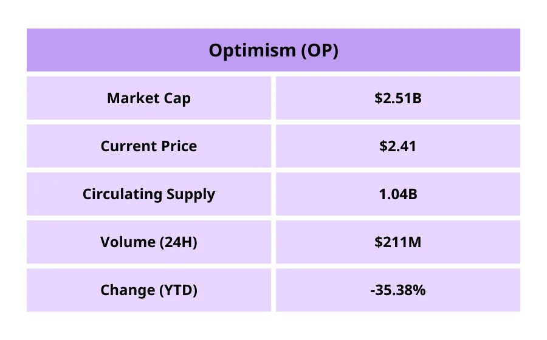Select the Change (YTD) label cell
This screenshot has width=547, height=340.
tap(149, 290)
